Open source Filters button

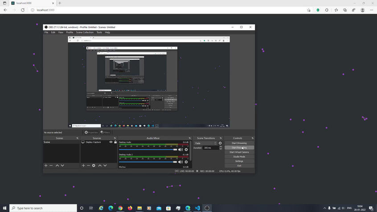click(105, 132)
